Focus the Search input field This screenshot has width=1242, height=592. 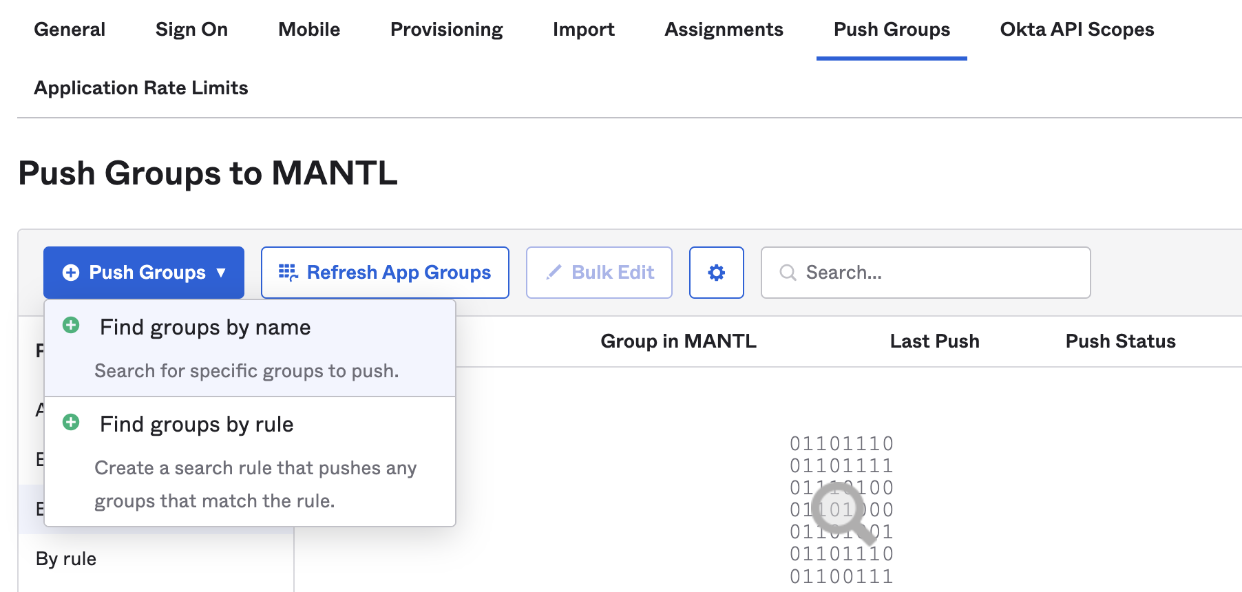(936, 273)
